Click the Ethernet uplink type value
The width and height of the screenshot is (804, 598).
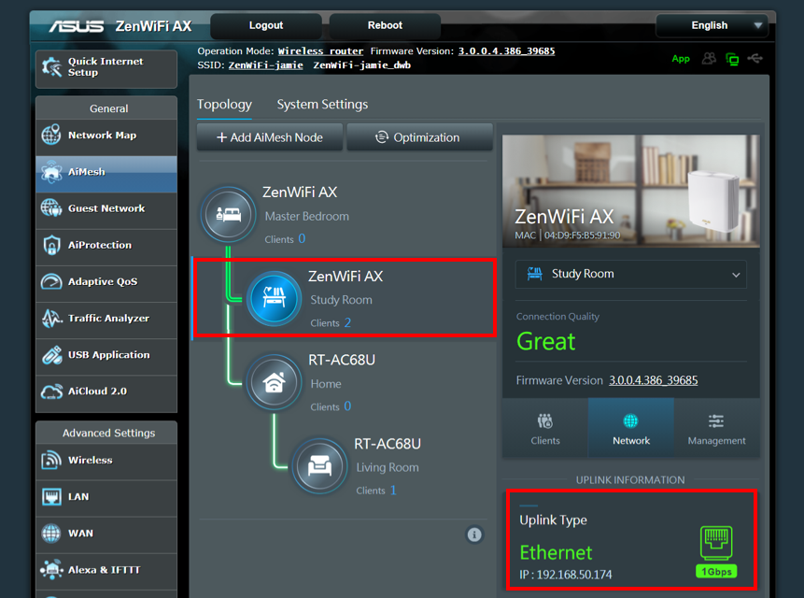click(x=556, y=553)
